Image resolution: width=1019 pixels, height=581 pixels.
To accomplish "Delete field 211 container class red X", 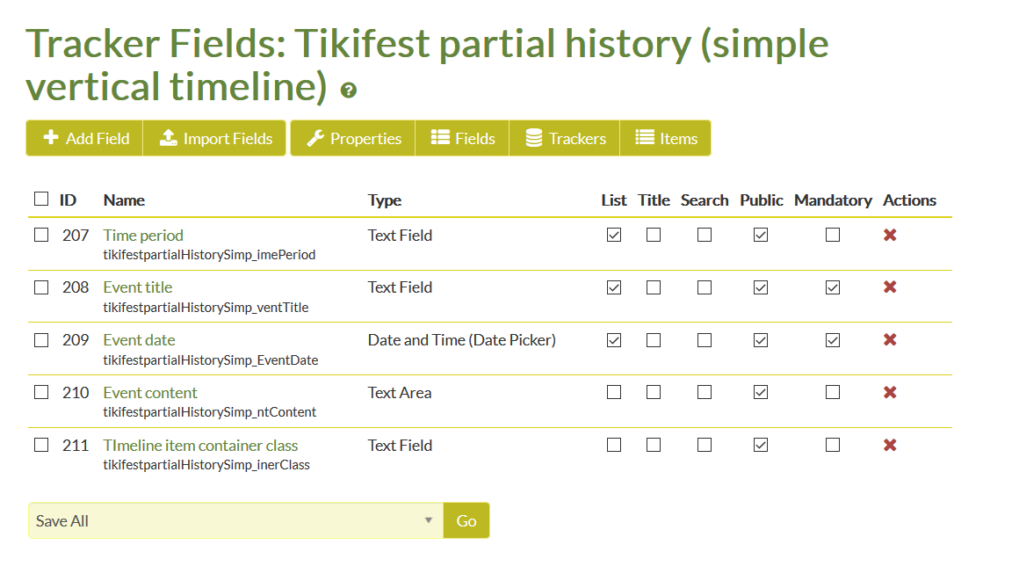I will [890, 445].
